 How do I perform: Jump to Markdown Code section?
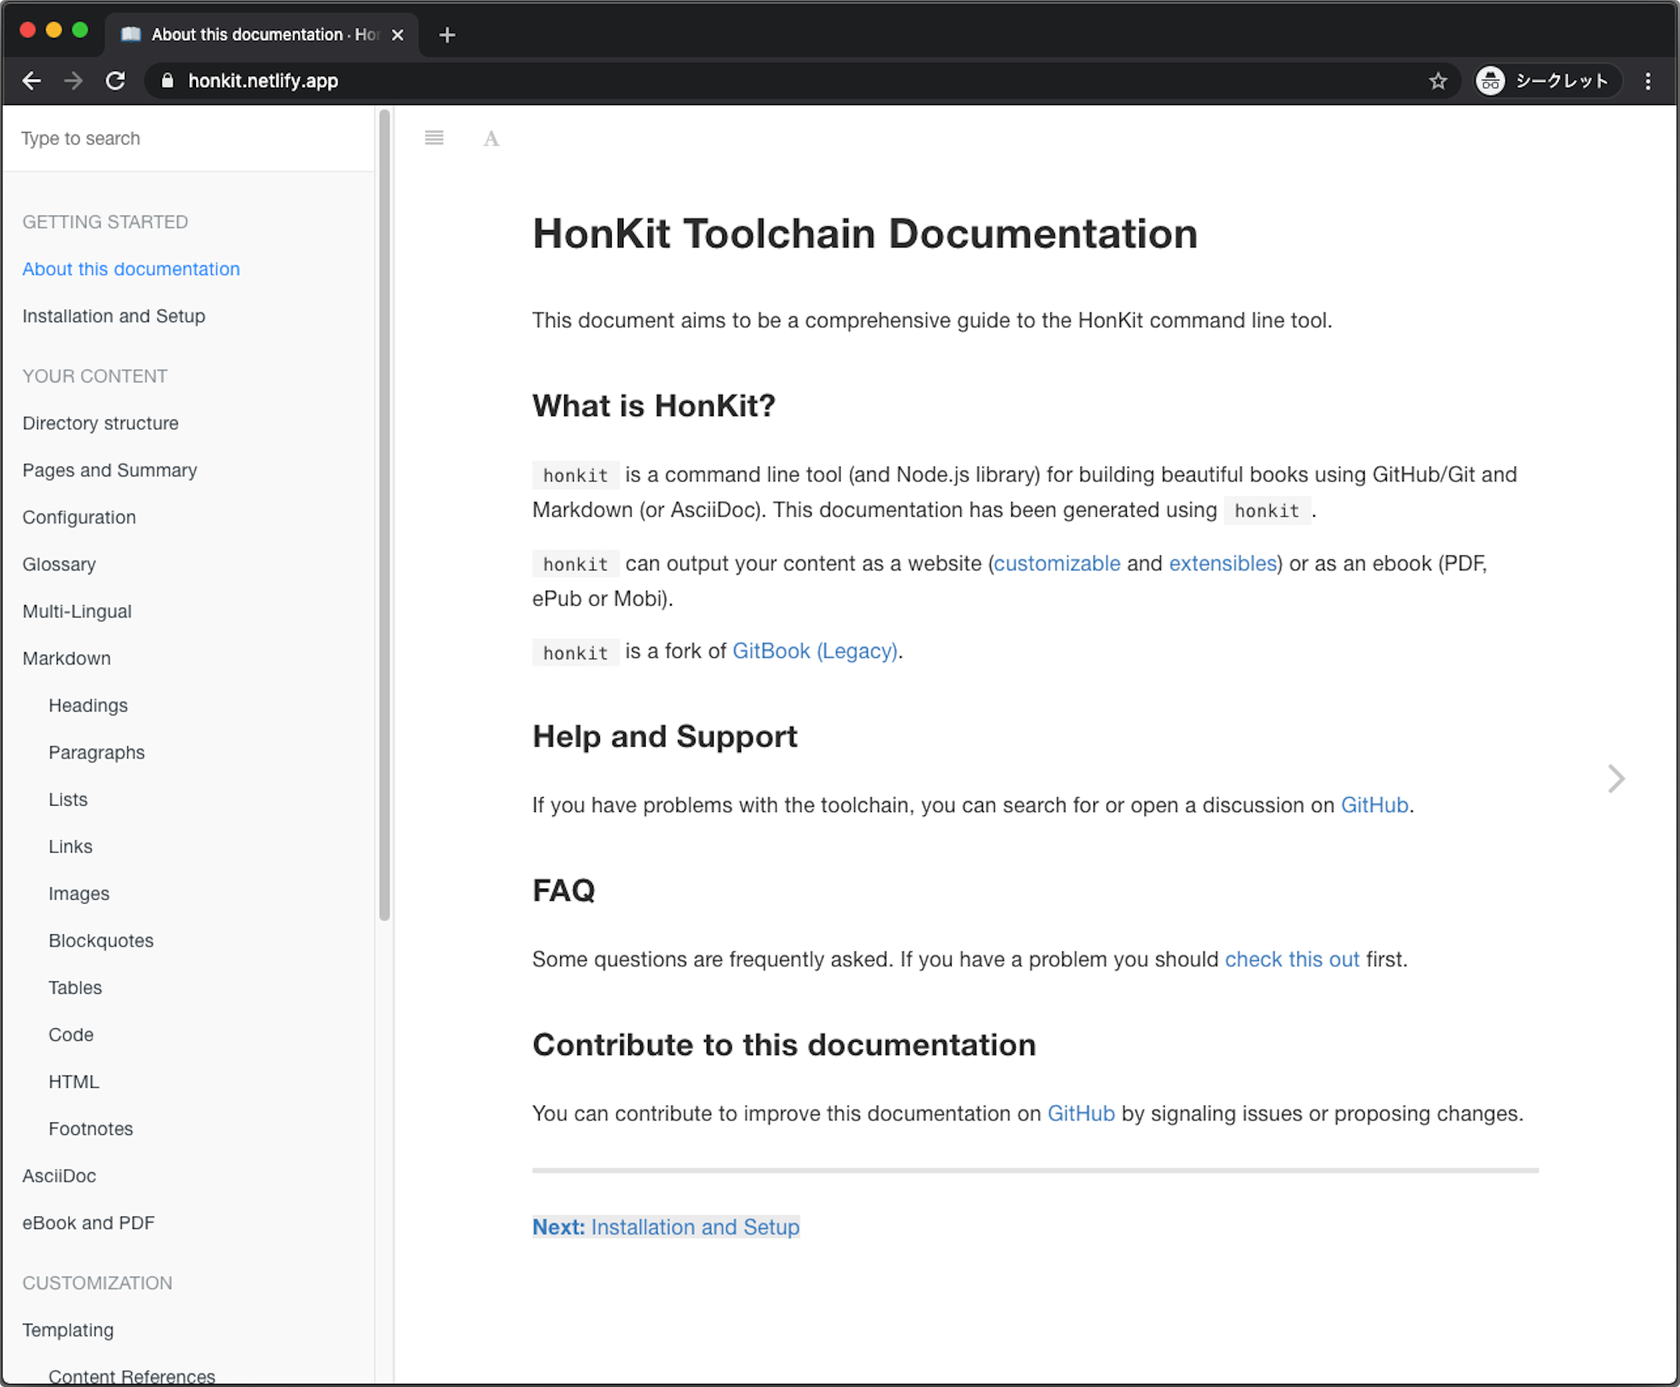(x=71, y=1036)
